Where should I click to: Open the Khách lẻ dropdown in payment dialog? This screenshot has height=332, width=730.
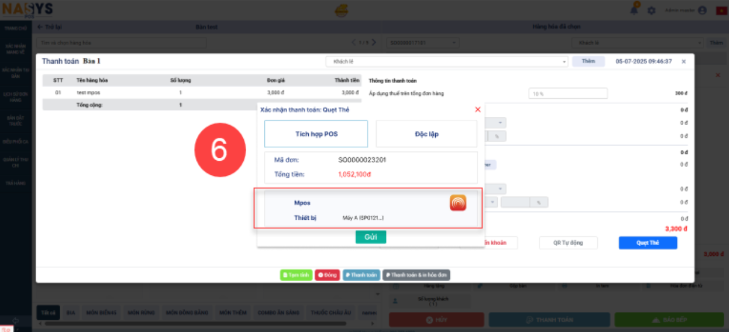coord(447,61)
